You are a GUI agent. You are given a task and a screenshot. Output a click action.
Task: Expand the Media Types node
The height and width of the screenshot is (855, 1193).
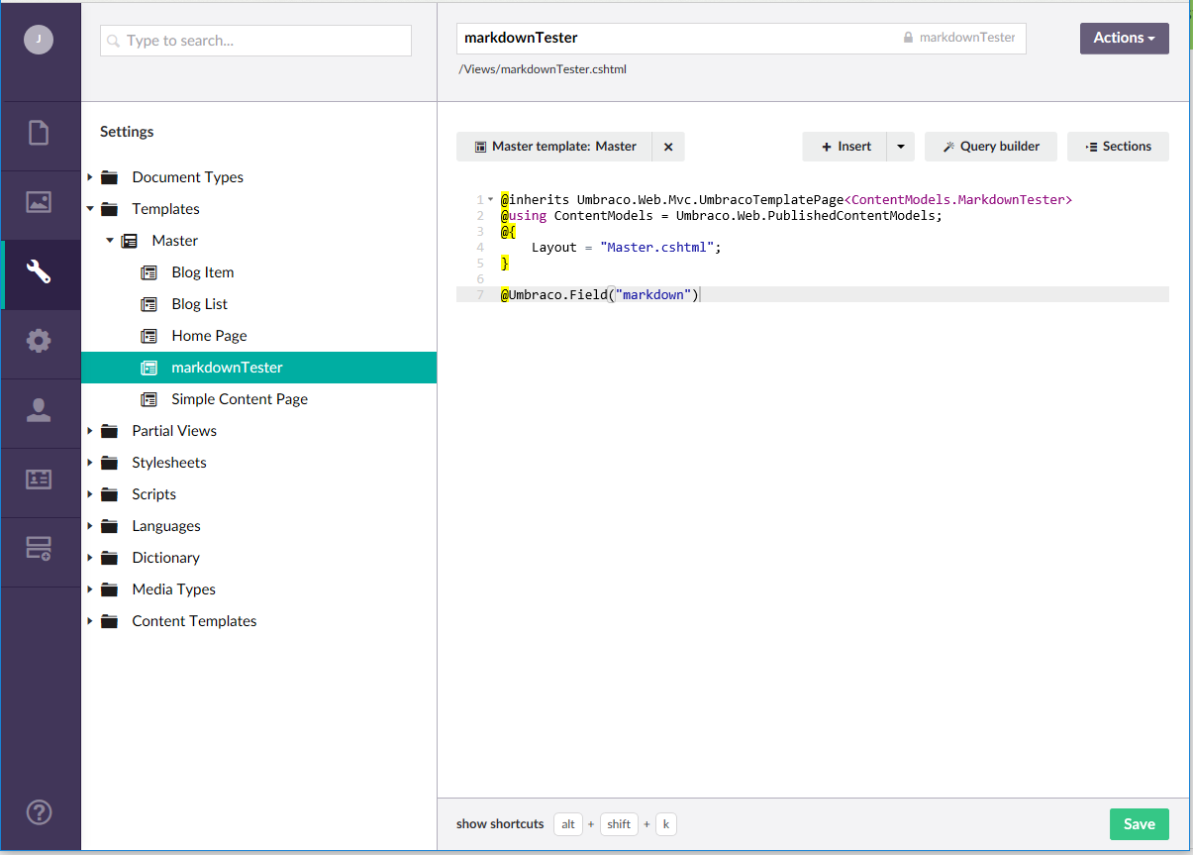90,589
